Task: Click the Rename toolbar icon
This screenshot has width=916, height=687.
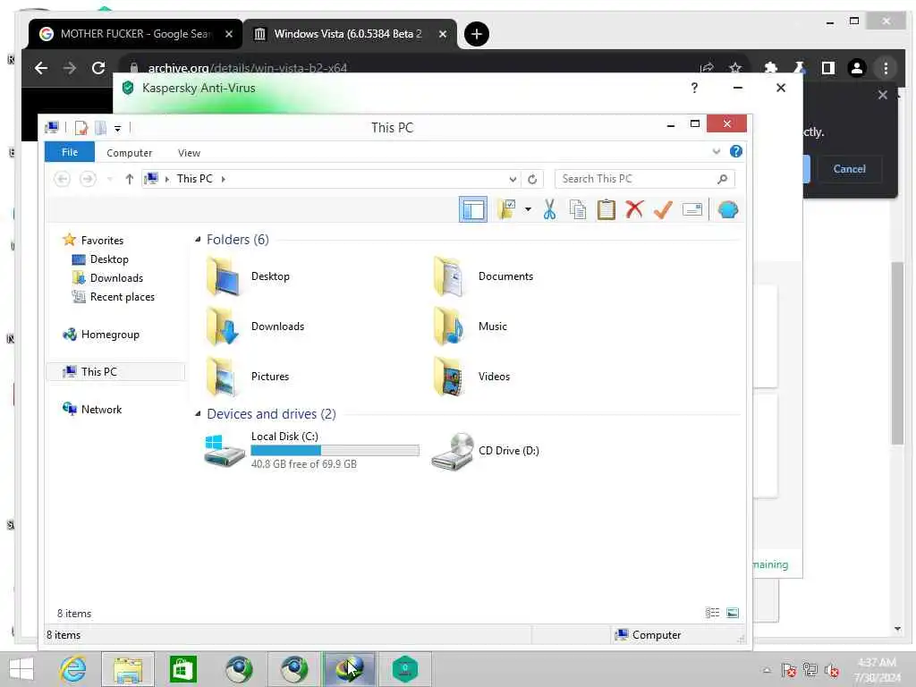Action: coord(692,209)
